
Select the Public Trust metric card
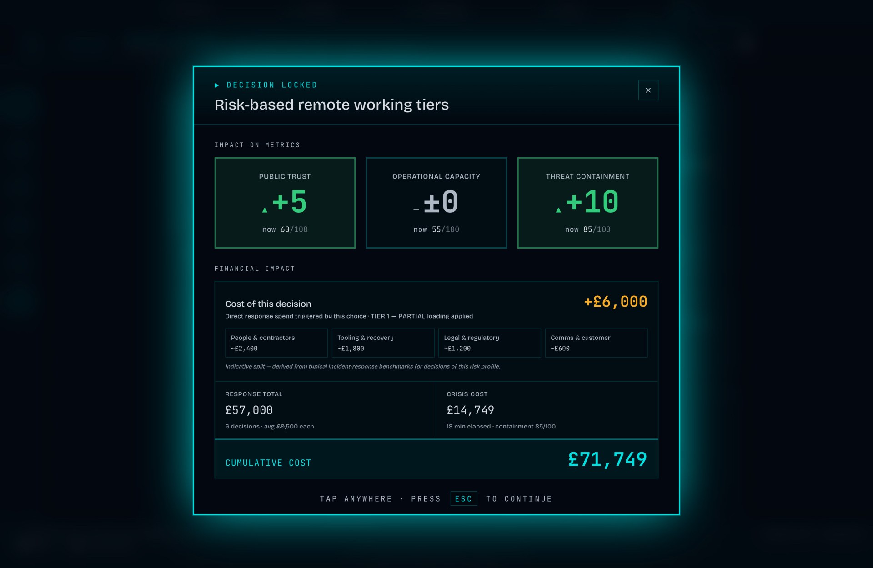(285, 203)
